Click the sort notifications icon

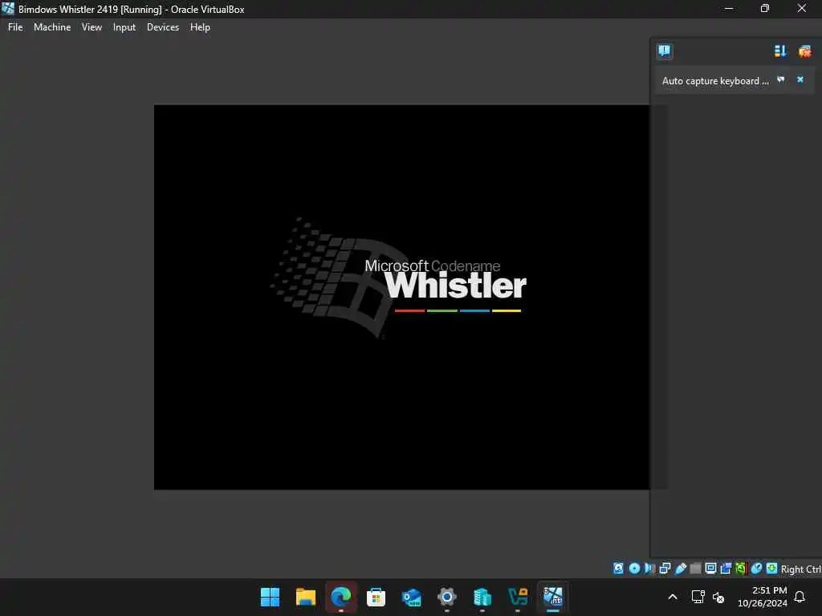(x=780, y=51)
